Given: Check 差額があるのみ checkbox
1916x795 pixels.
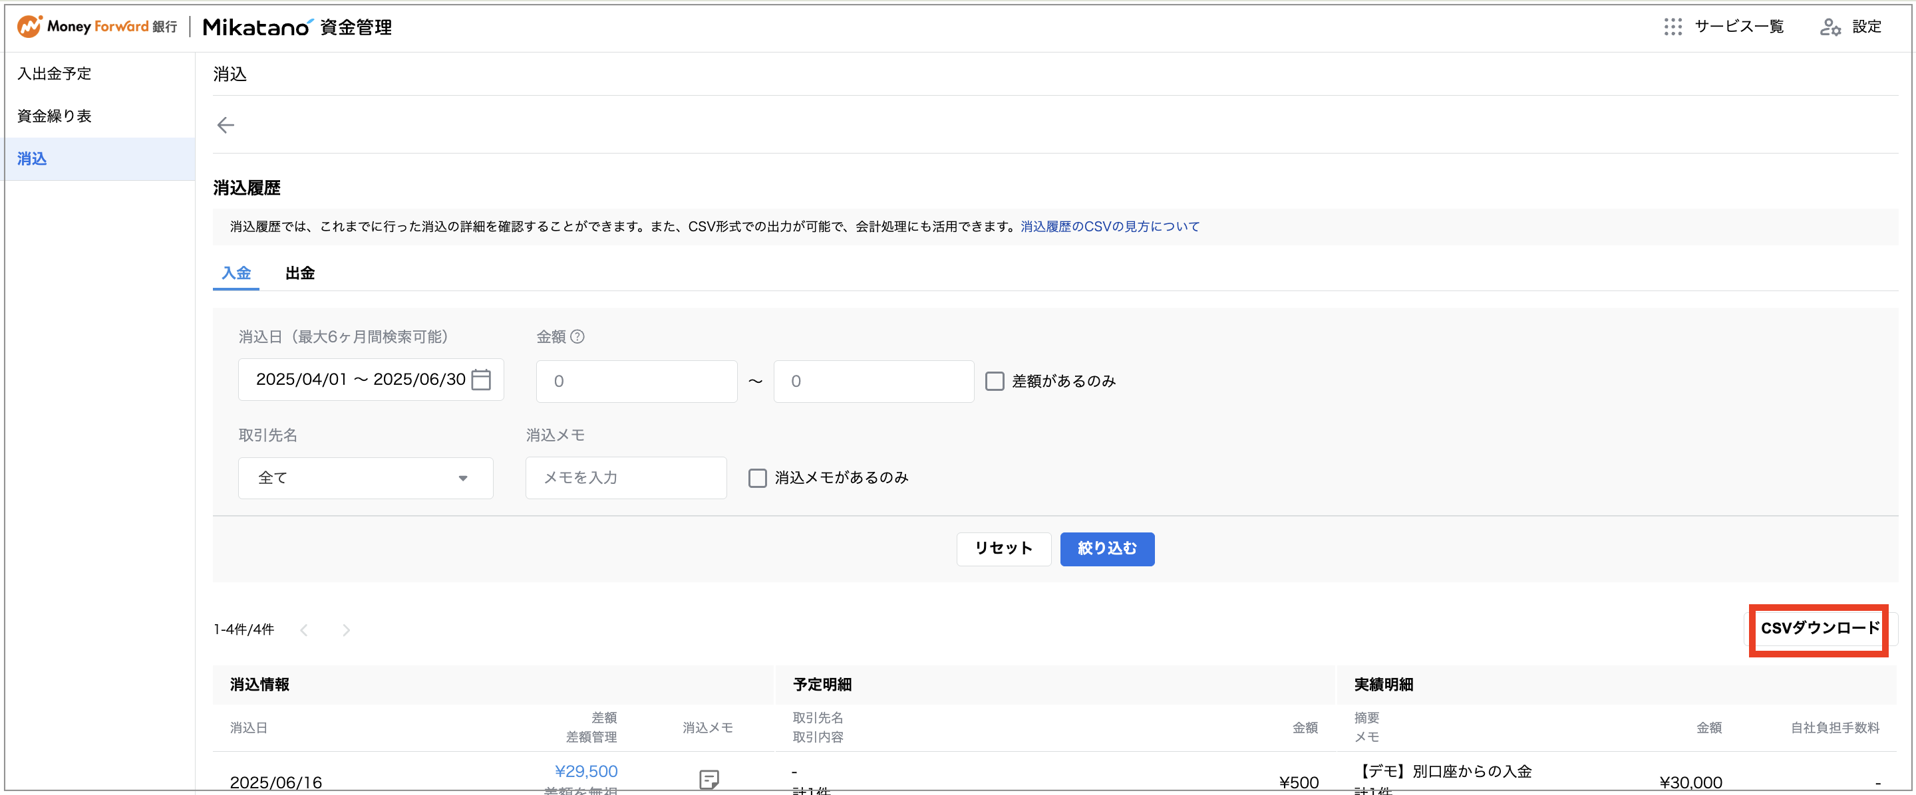Looking at the screenshot, I should [x=995, y=381].
